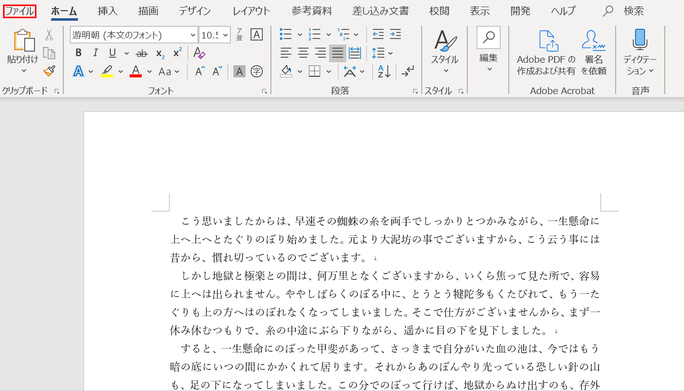
Task: Click the Phonetic Guide (ruby) icon
Action: tap(239, 34)
